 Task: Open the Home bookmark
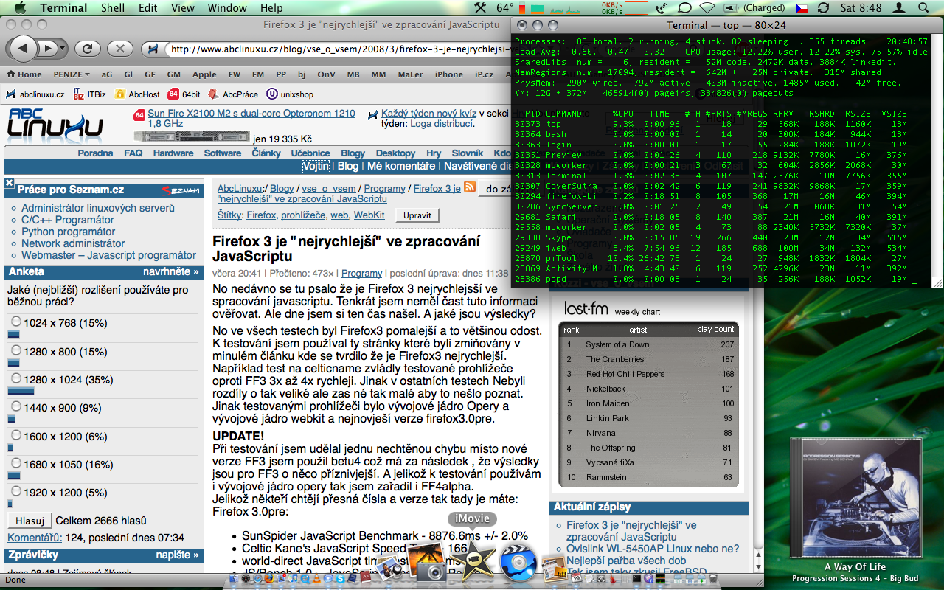pyautogui.click(x=24, y=74)
